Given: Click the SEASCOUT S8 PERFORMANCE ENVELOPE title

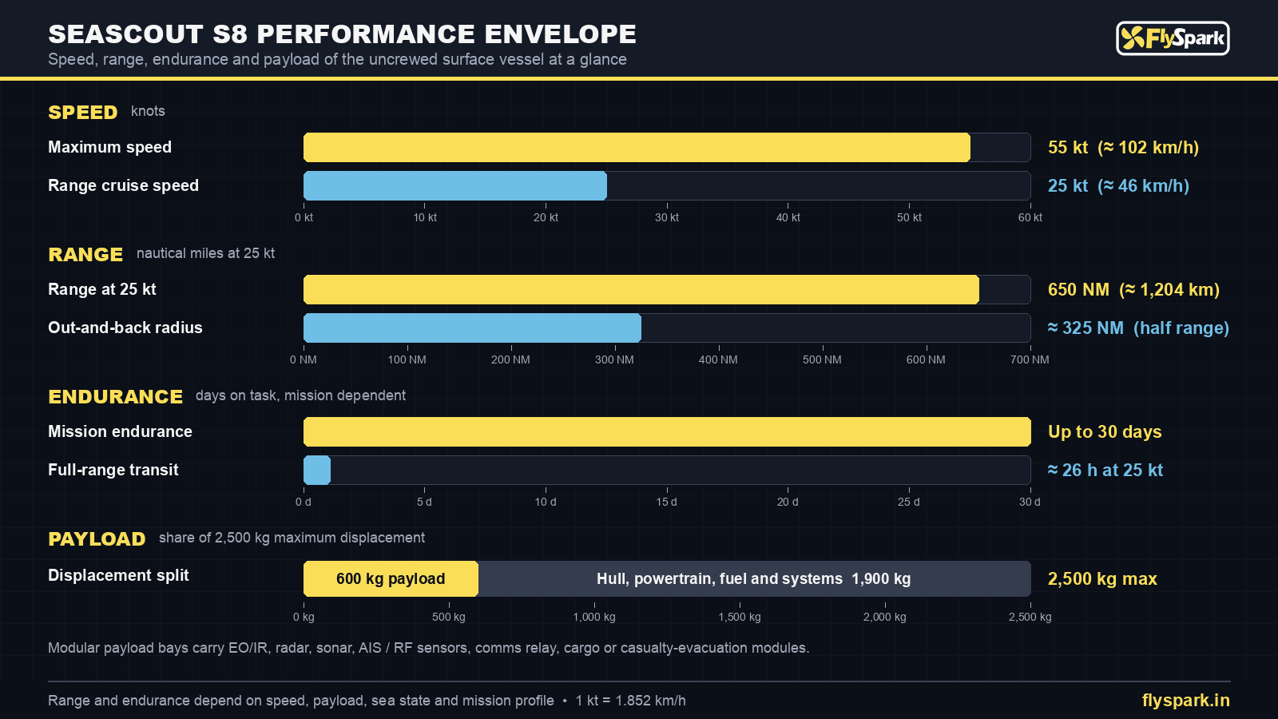Looking at the screenshot, I should (342, 34).
